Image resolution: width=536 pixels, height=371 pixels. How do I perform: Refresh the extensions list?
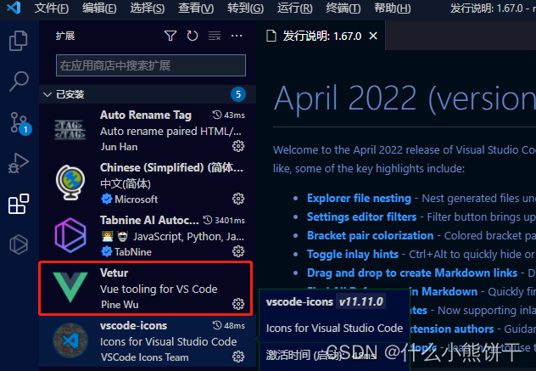[193, 36]
